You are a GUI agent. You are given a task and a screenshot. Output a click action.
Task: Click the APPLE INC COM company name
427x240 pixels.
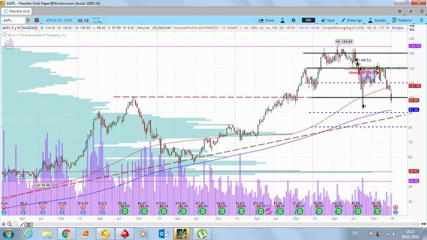click(x=59, y=20)
